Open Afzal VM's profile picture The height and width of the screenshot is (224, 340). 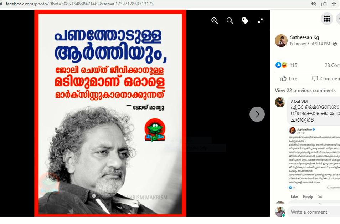pos(280,102)
